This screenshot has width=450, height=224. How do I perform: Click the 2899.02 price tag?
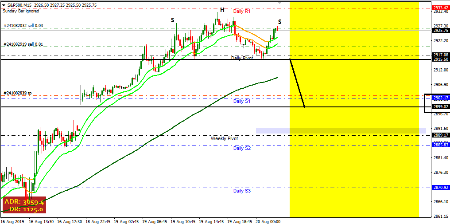[441, 107]
